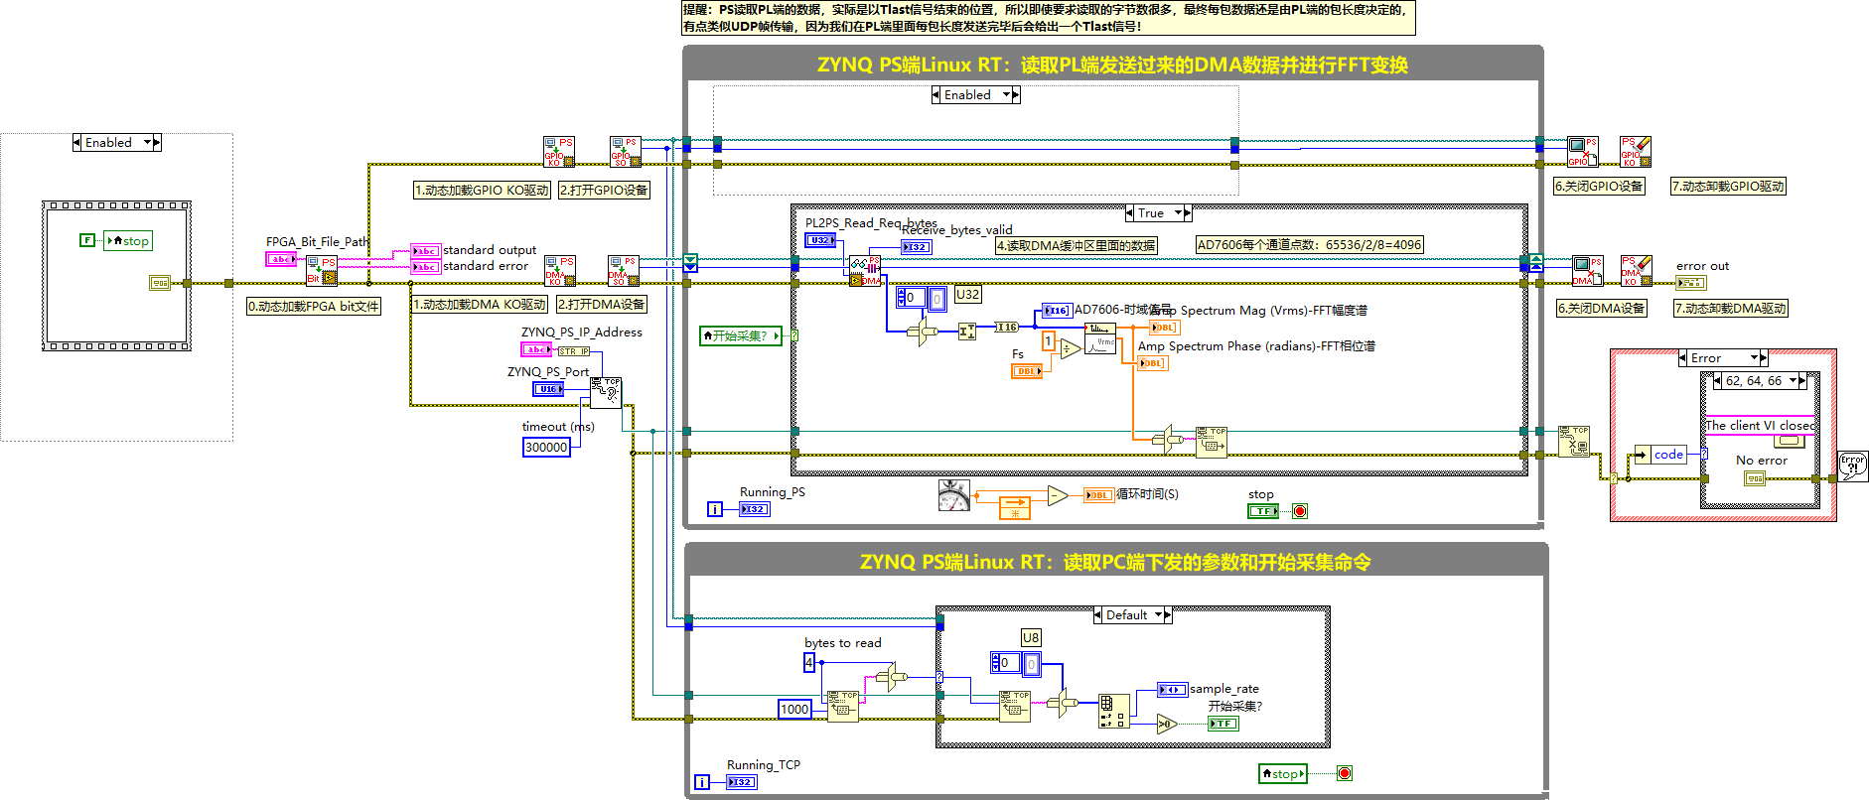The image size is (1869, 800).
Task: Select the STR_IP property node
Action: (x=573, y=351)
